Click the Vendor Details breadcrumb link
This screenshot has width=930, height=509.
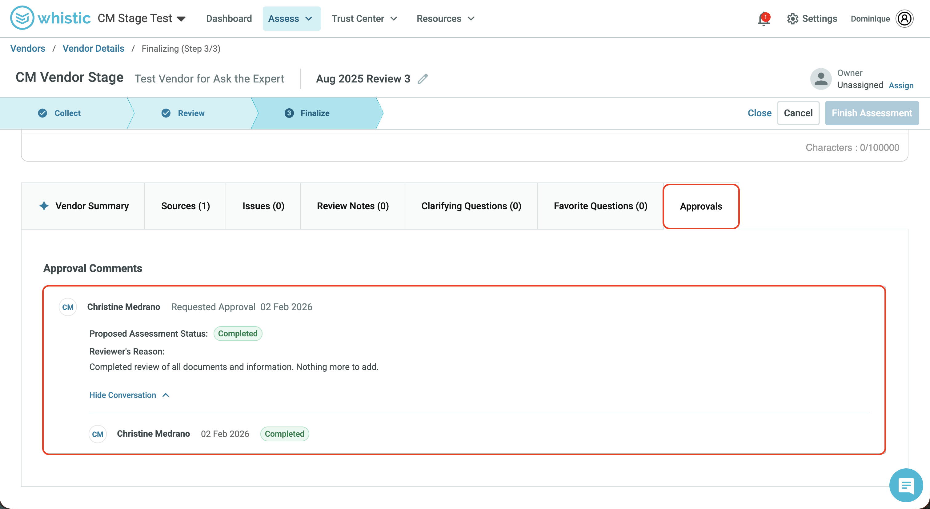click(x=94, y=48)
